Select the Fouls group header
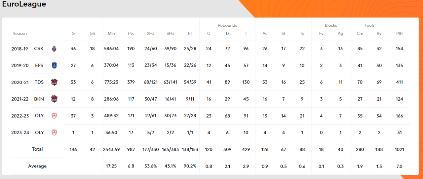This screenshot has width=423, height=179. pyautogui.click(x=369, y=25)
